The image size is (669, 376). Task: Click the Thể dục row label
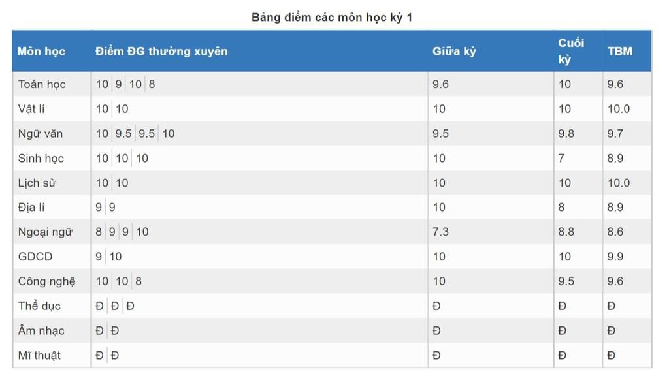[39, 306]
